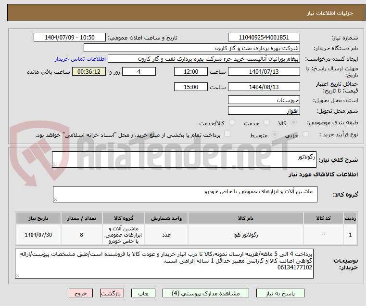Click the requester field 'پیغام پورانیان'
366x306 pixels.
tap(204, 58)
